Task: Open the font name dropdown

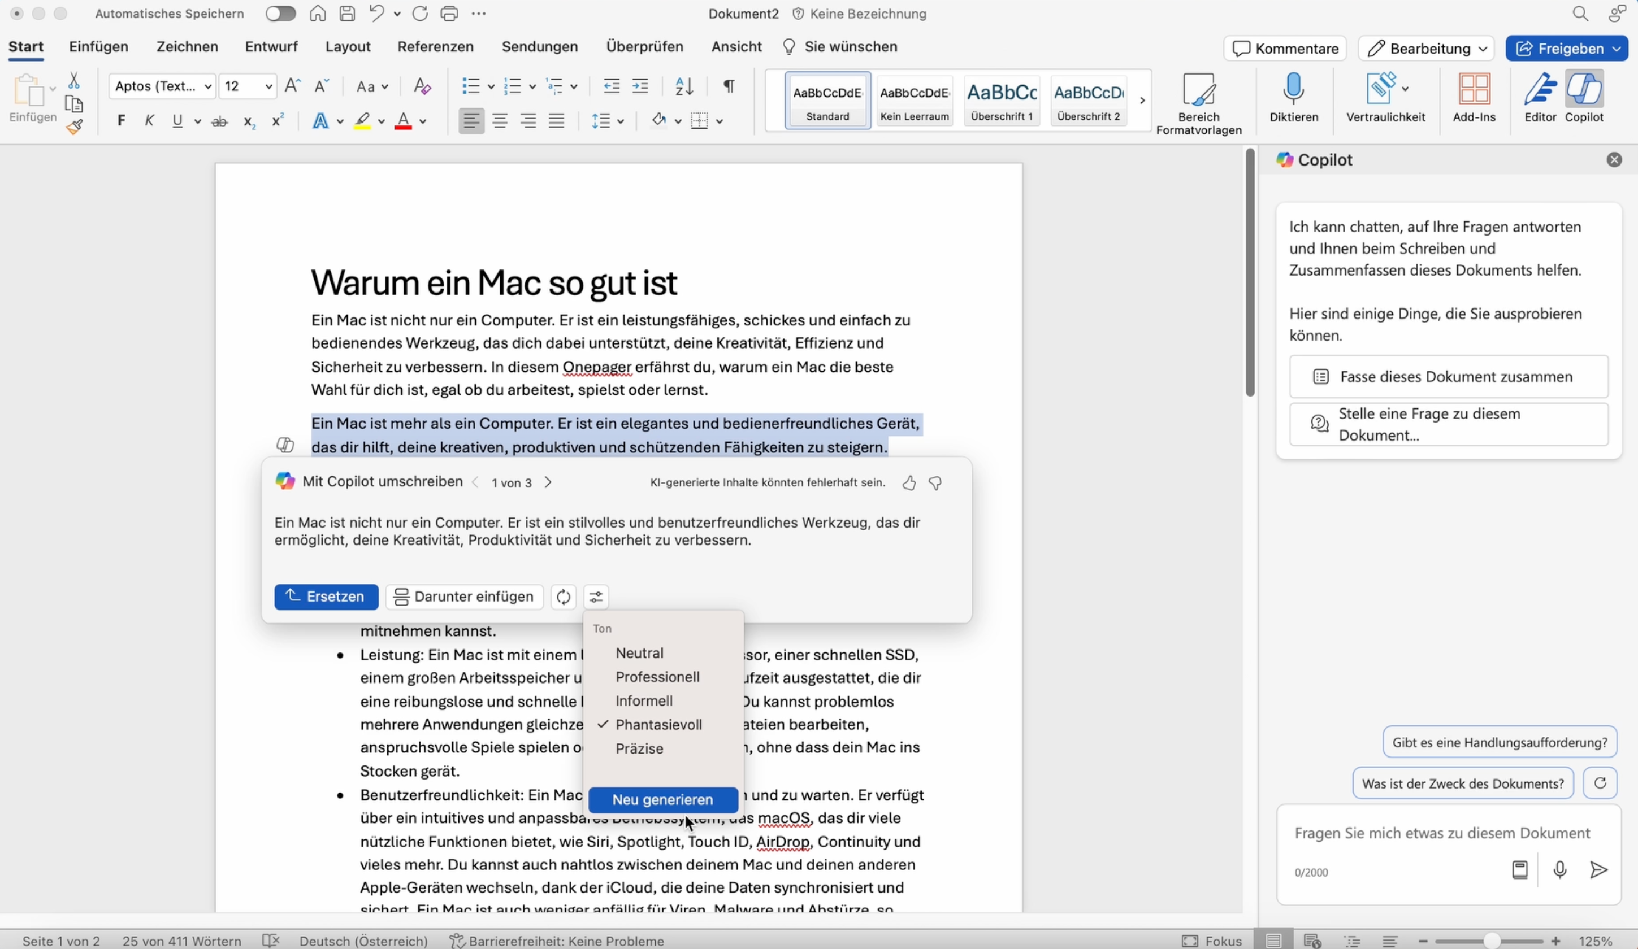Action: (x=208, y=86)
